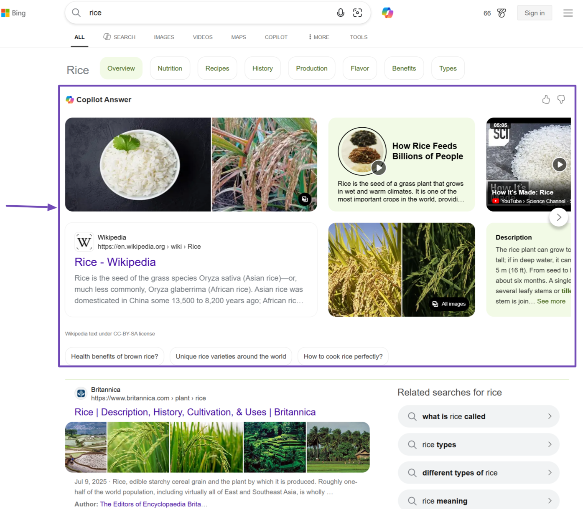Open the golden rice field thumbnail

(x=365, y=270)
